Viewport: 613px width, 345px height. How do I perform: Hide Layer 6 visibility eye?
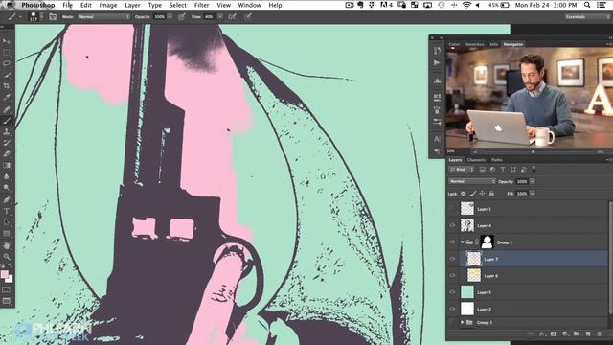[452, 275]
